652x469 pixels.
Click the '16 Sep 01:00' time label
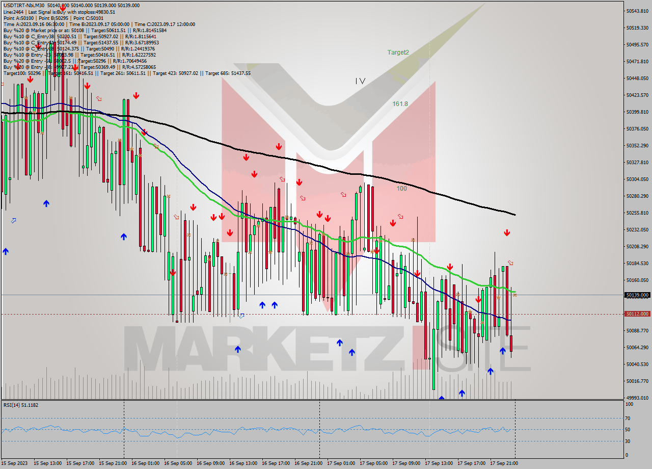point(145,463)
